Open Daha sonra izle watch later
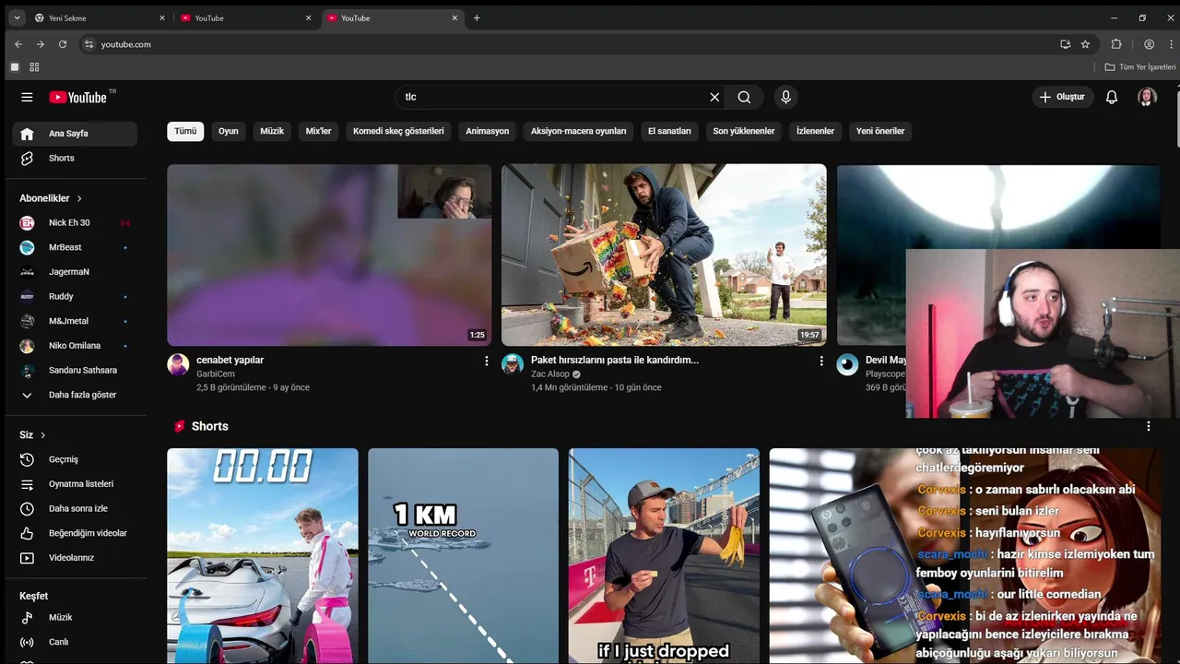This screenshot has width=1180, height=664. point(75,508)
